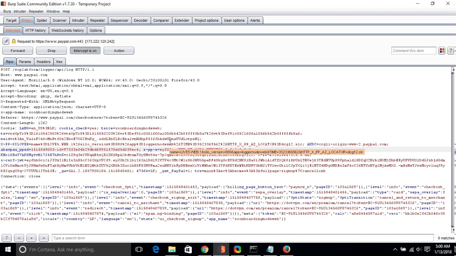Viewport: 456px width, 256px height.
Task: Click the pencil edit icon beside the request URL
Action: (x=6, y=41)
